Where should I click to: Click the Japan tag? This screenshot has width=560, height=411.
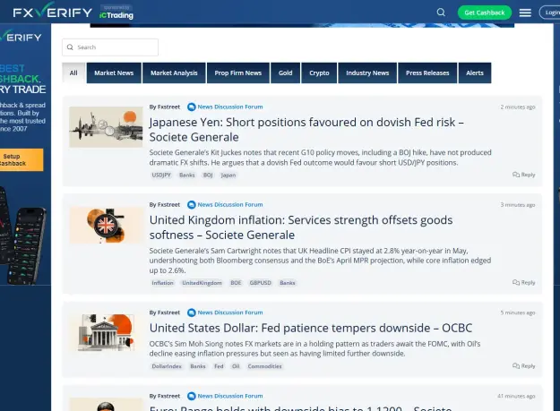coord(228,175)
